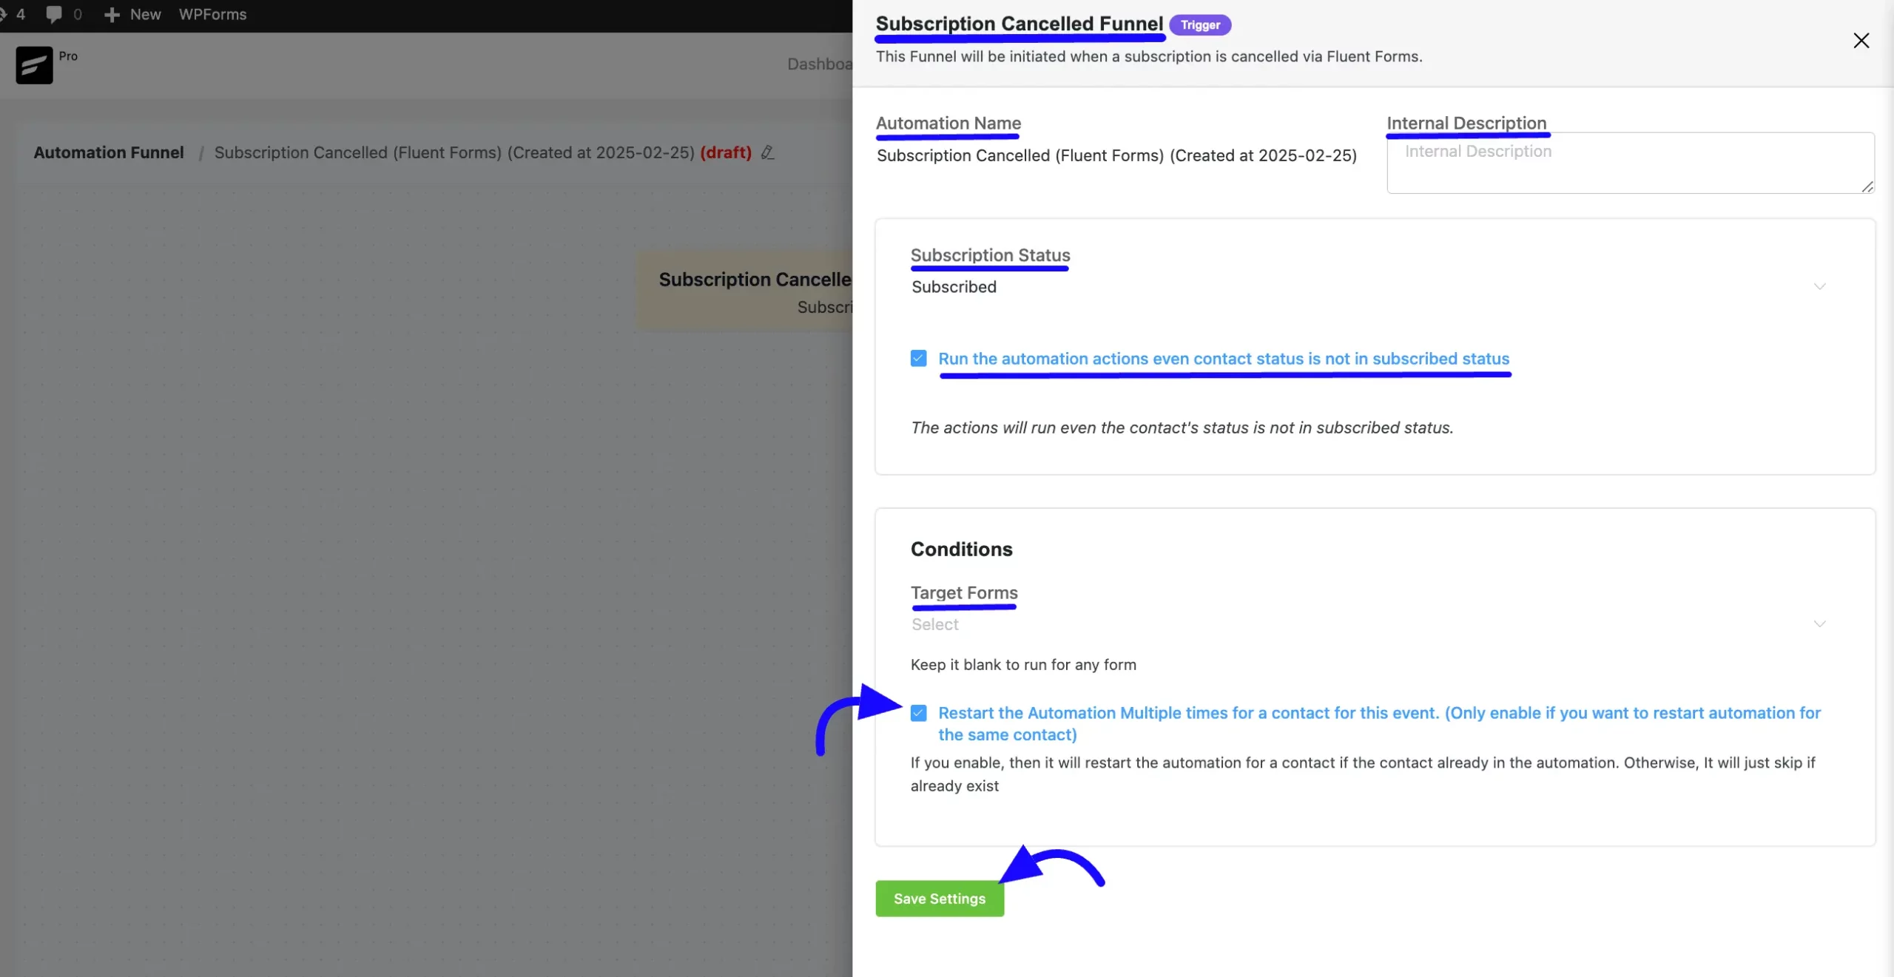1894x977 pixels.
Task: Click the Target Forms chevron arrow
Action: [x=1820, y=624]
